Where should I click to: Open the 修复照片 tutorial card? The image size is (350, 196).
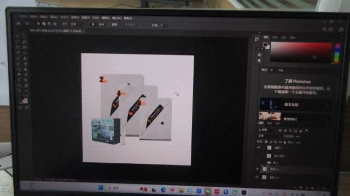295,118
